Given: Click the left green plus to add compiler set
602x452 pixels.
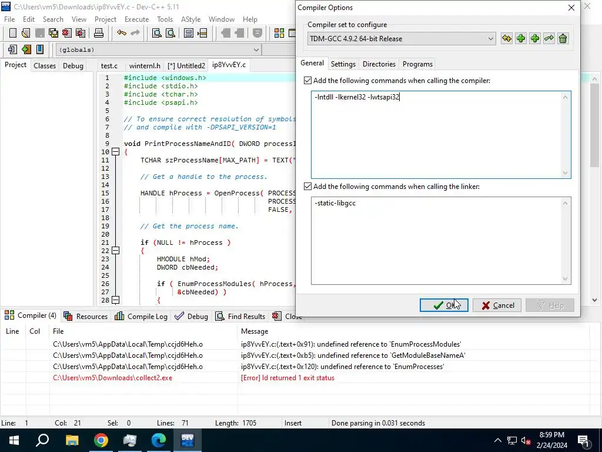Looking at the screenshot, I should coord(521,38).
